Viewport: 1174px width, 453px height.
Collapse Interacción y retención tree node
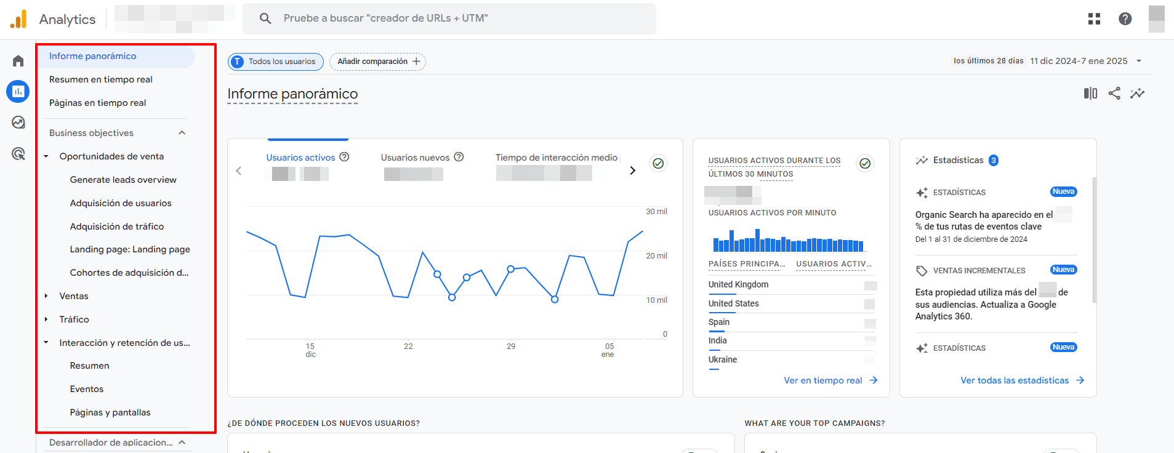(46, 343)
